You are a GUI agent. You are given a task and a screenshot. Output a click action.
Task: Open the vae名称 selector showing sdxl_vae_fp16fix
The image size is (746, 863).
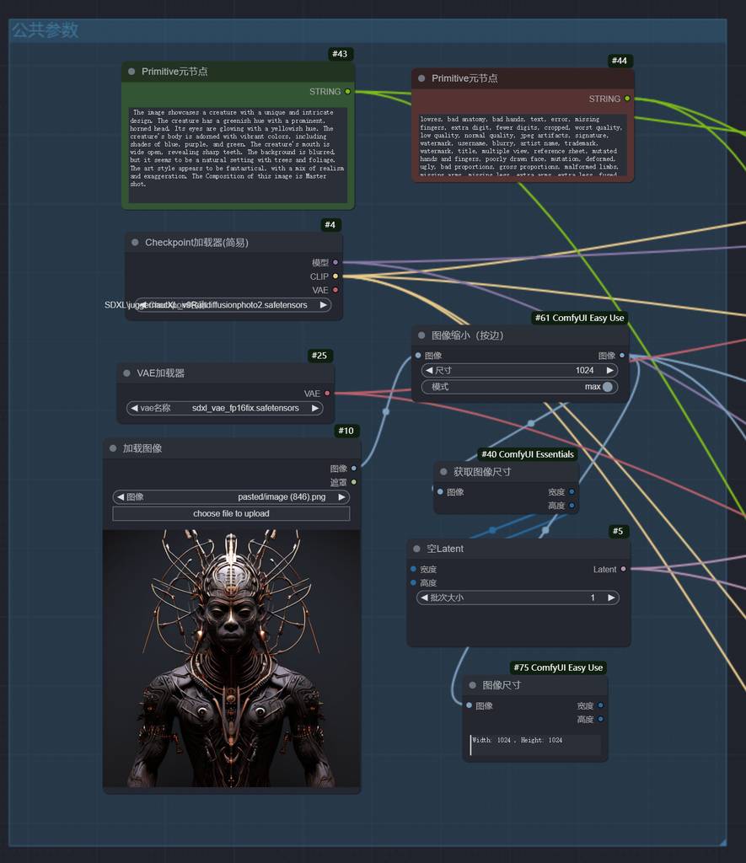224,408
